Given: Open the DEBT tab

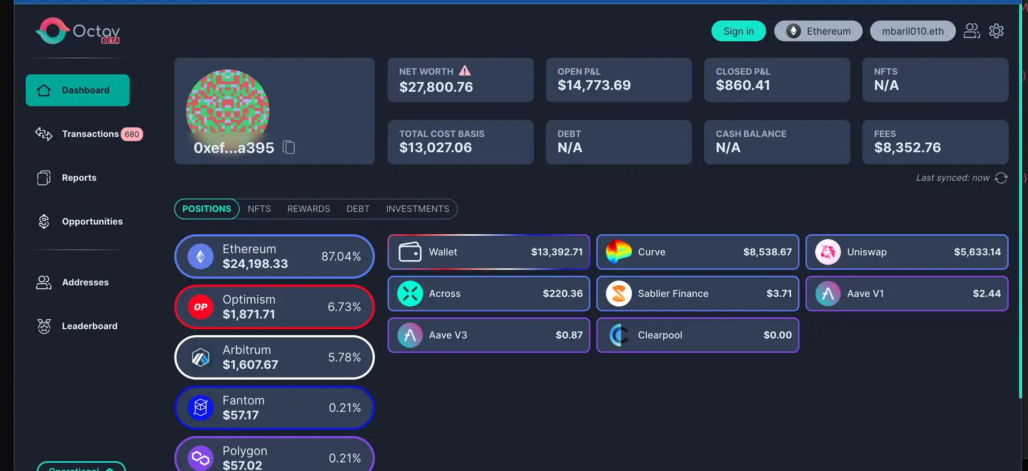Looking at the screenshot, I should pyautogui.click(x=358, y=209).
